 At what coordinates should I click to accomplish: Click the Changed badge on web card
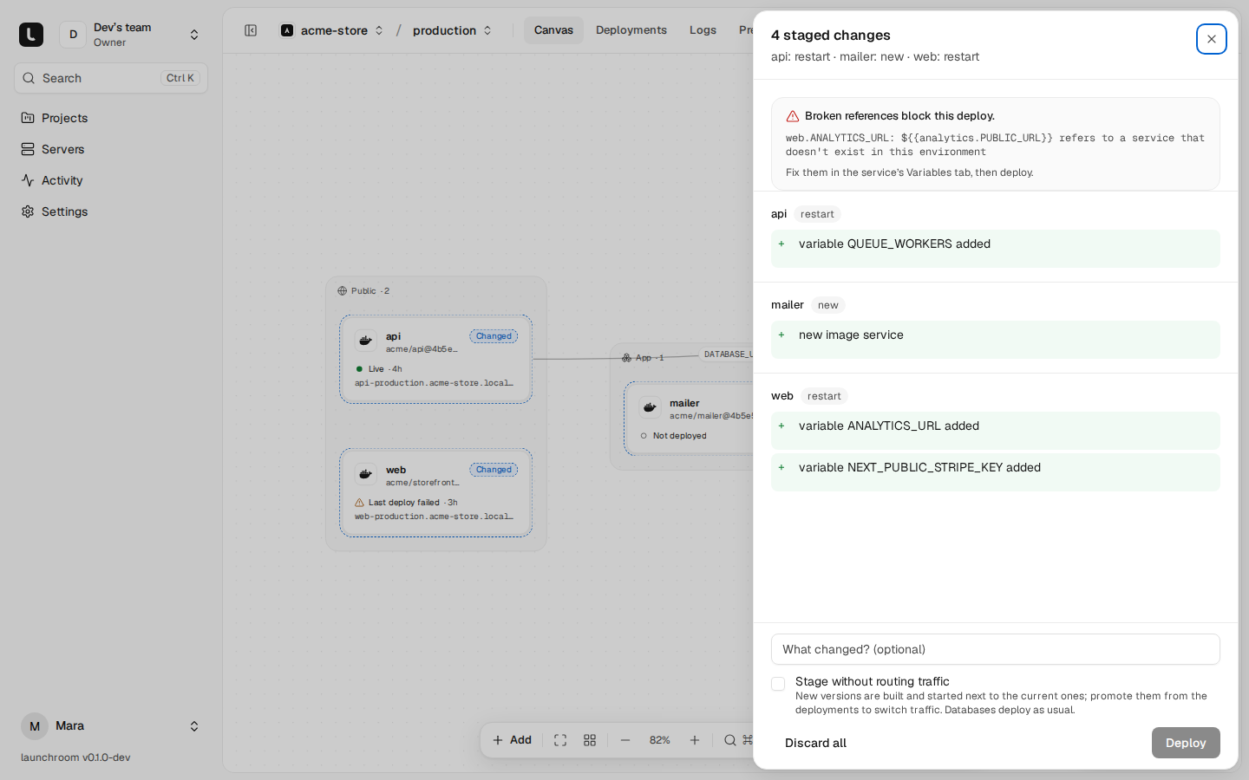tap(494, 470)
